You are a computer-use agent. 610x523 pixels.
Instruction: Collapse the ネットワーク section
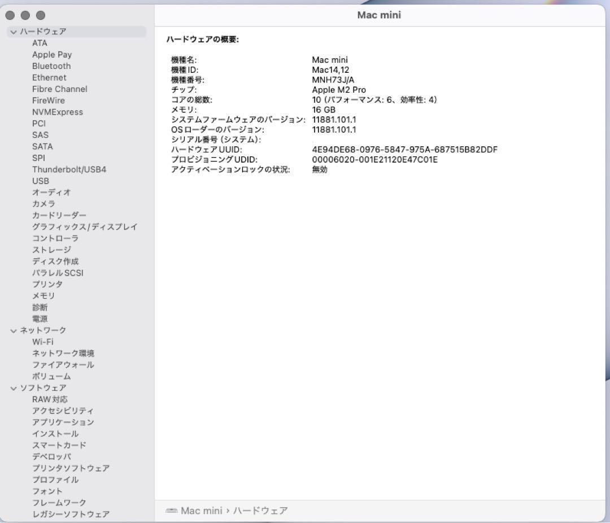(x=12, y=330)
